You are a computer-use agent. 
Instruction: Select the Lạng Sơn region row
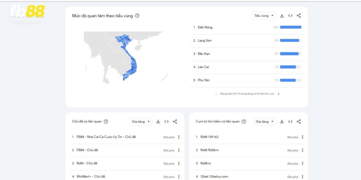247,41
